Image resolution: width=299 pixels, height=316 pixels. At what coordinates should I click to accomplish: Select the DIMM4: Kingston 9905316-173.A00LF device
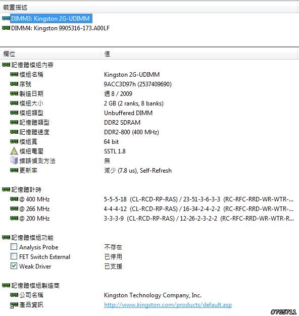(x=60, y=28)
